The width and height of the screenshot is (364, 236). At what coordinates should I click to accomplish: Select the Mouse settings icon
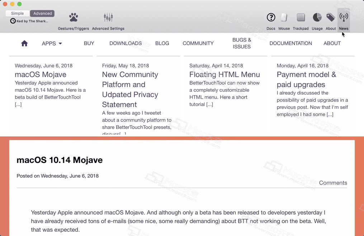click(x=284, y=17)
